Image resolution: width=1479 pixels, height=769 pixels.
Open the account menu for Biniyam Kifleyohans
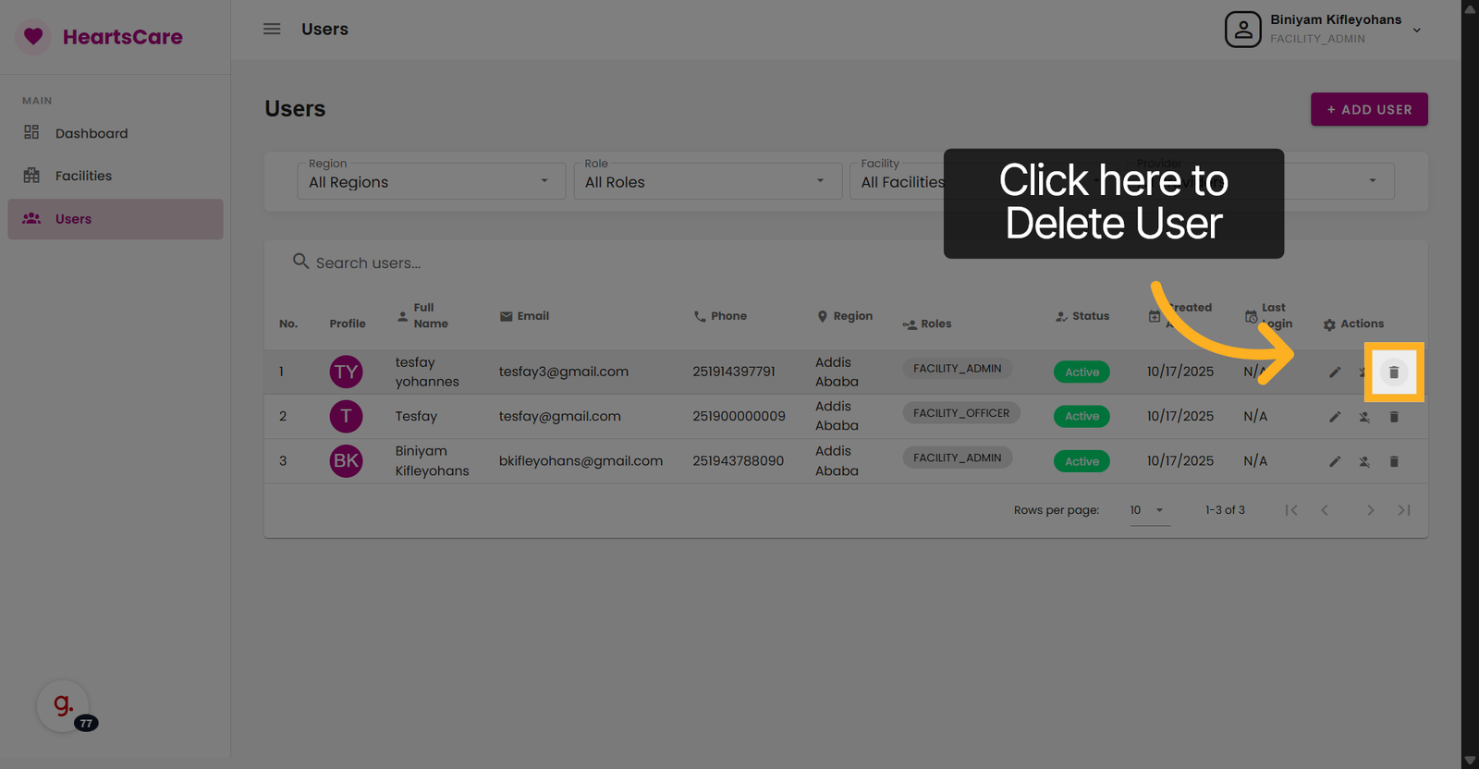1323,30
